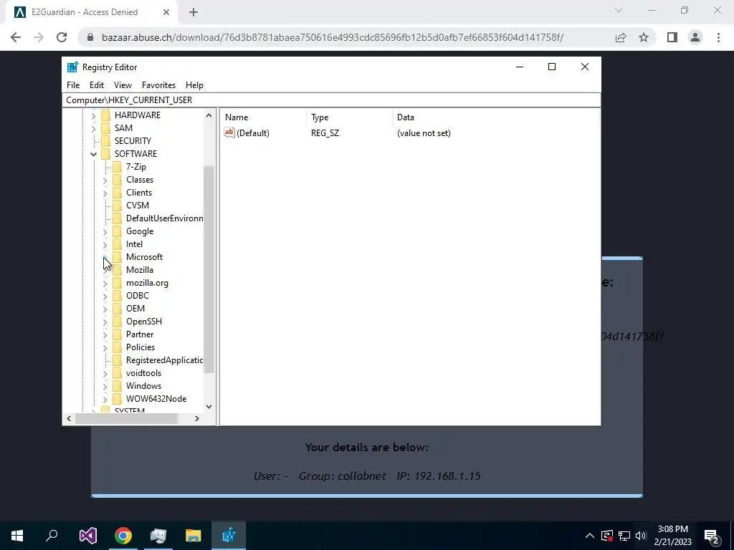Expand the Classes key
Image resolution: width=734 pixels, height=550 pixels.
coord(105,180)
